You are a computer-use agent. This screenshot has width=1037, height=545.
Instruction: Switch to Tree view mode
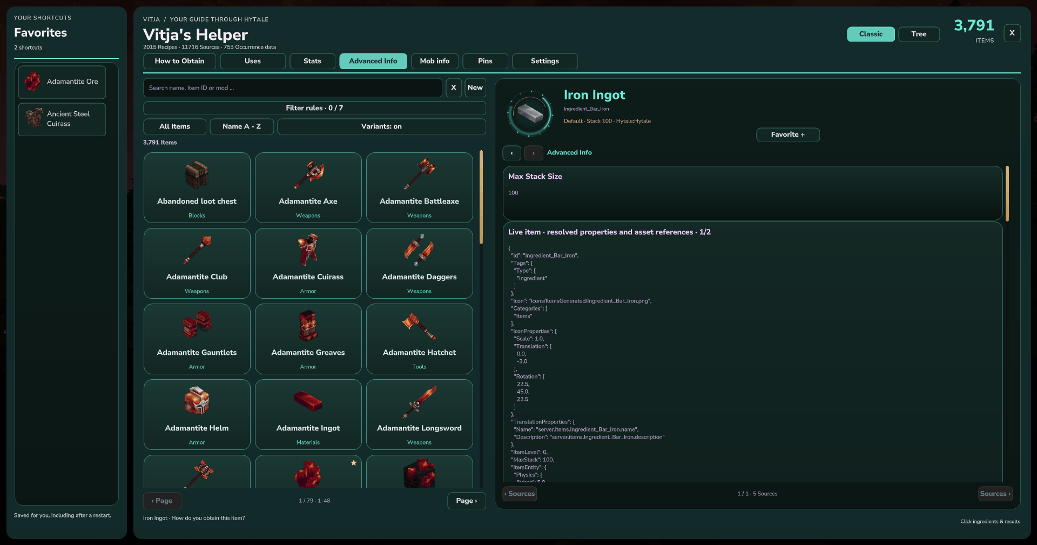[919, 34]
